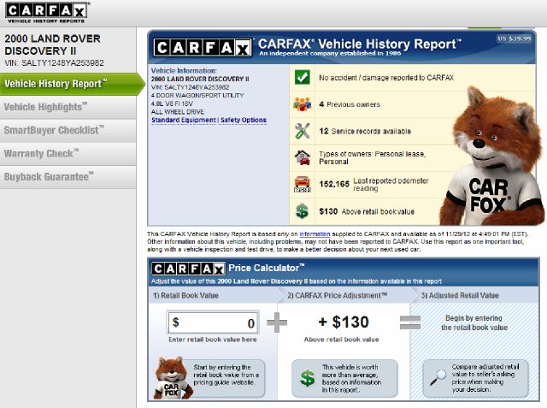Open the Safety Options link
The image size is (547, 408).
click(244, 120)
